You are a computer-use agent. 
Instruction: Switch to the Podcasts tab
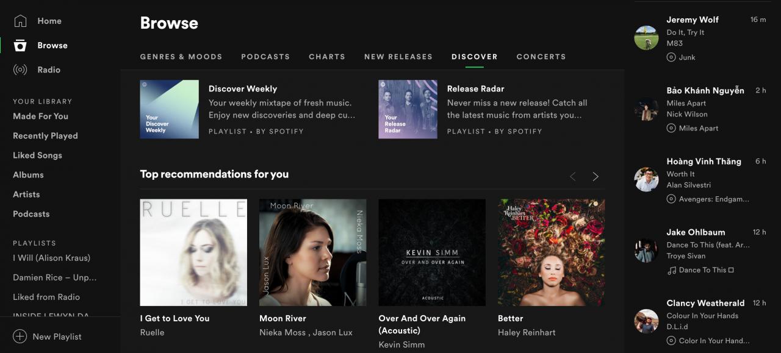[x=265, y=57]
